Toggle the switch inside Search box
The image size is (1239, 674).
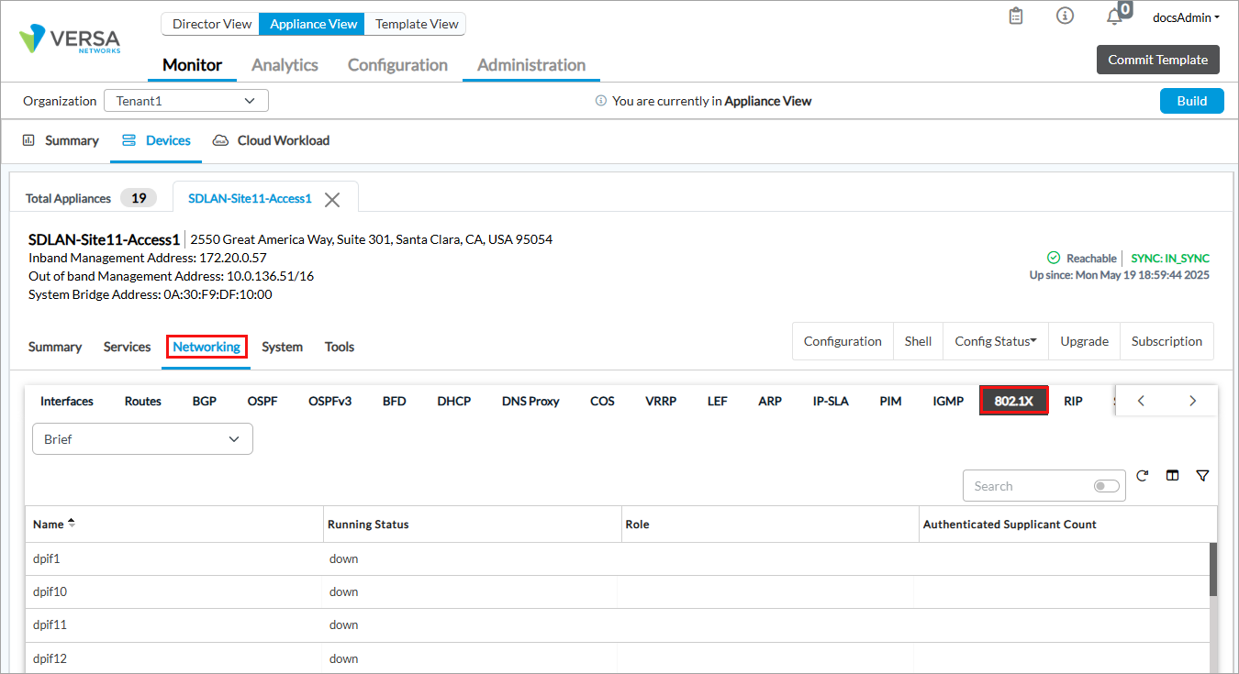pyautogui.click(x=1106, y=486)
